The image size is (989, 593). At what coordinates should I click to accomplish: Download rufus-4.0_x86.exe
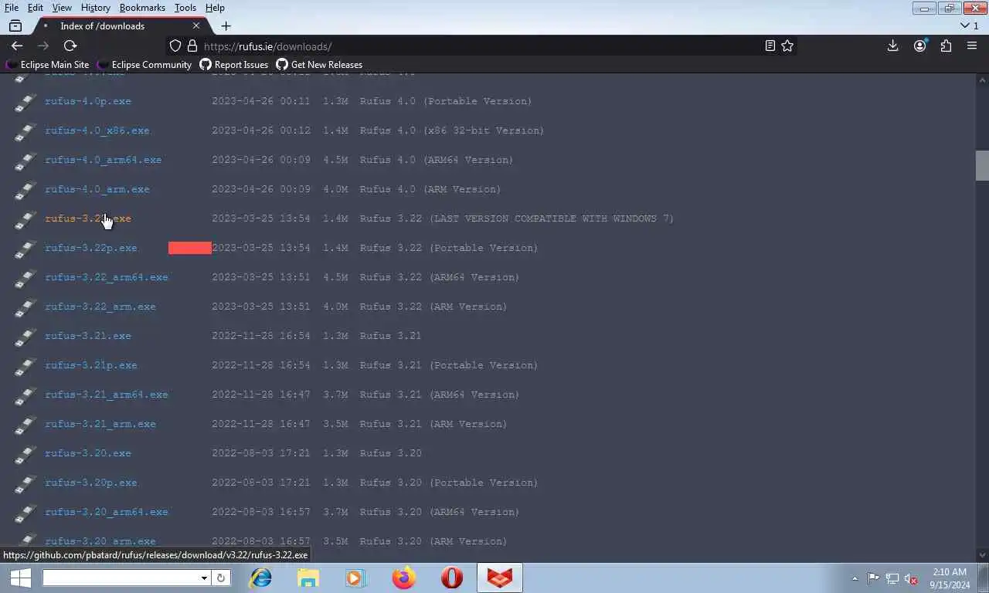pyautogui.click(x=97, y=130)
